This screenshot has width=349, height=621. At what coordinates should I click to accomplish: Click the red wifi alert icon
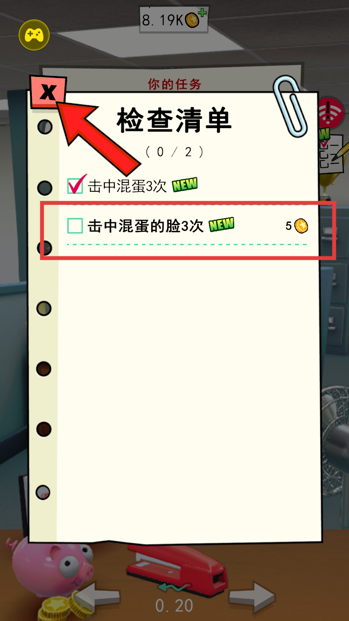tap(331, 113)
